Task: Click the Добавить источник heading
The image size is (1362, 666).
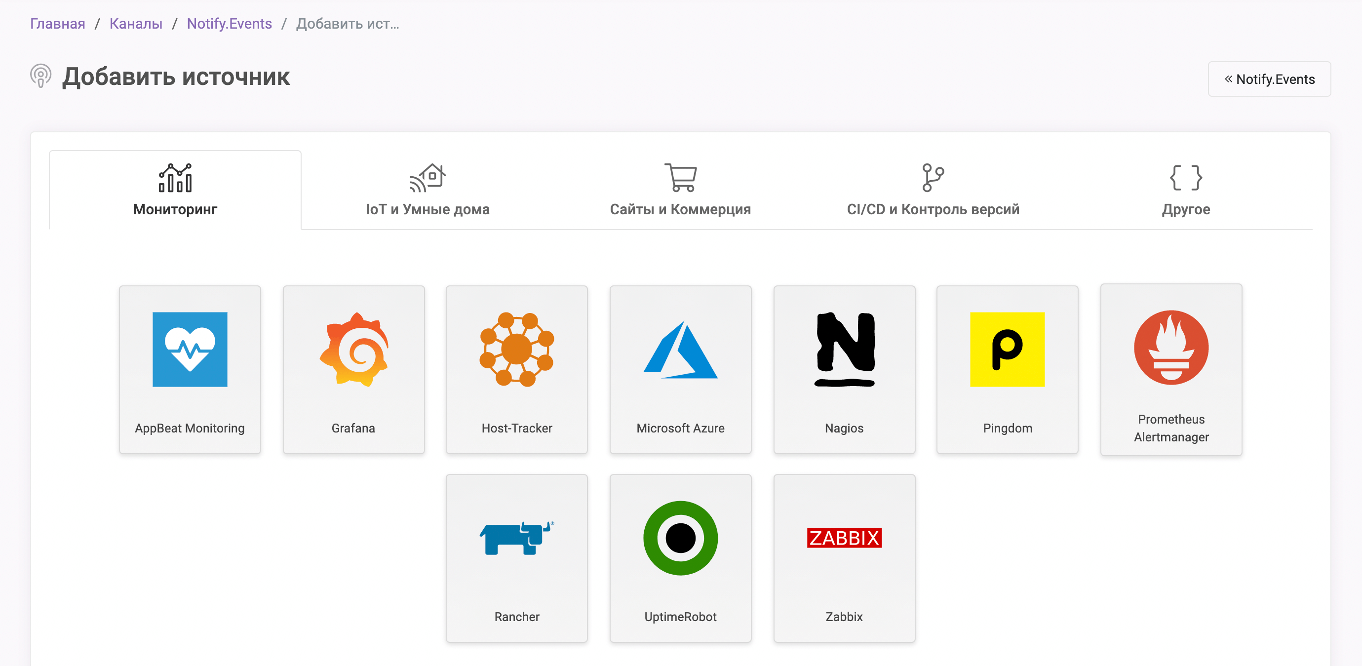Action: point(176,77)
